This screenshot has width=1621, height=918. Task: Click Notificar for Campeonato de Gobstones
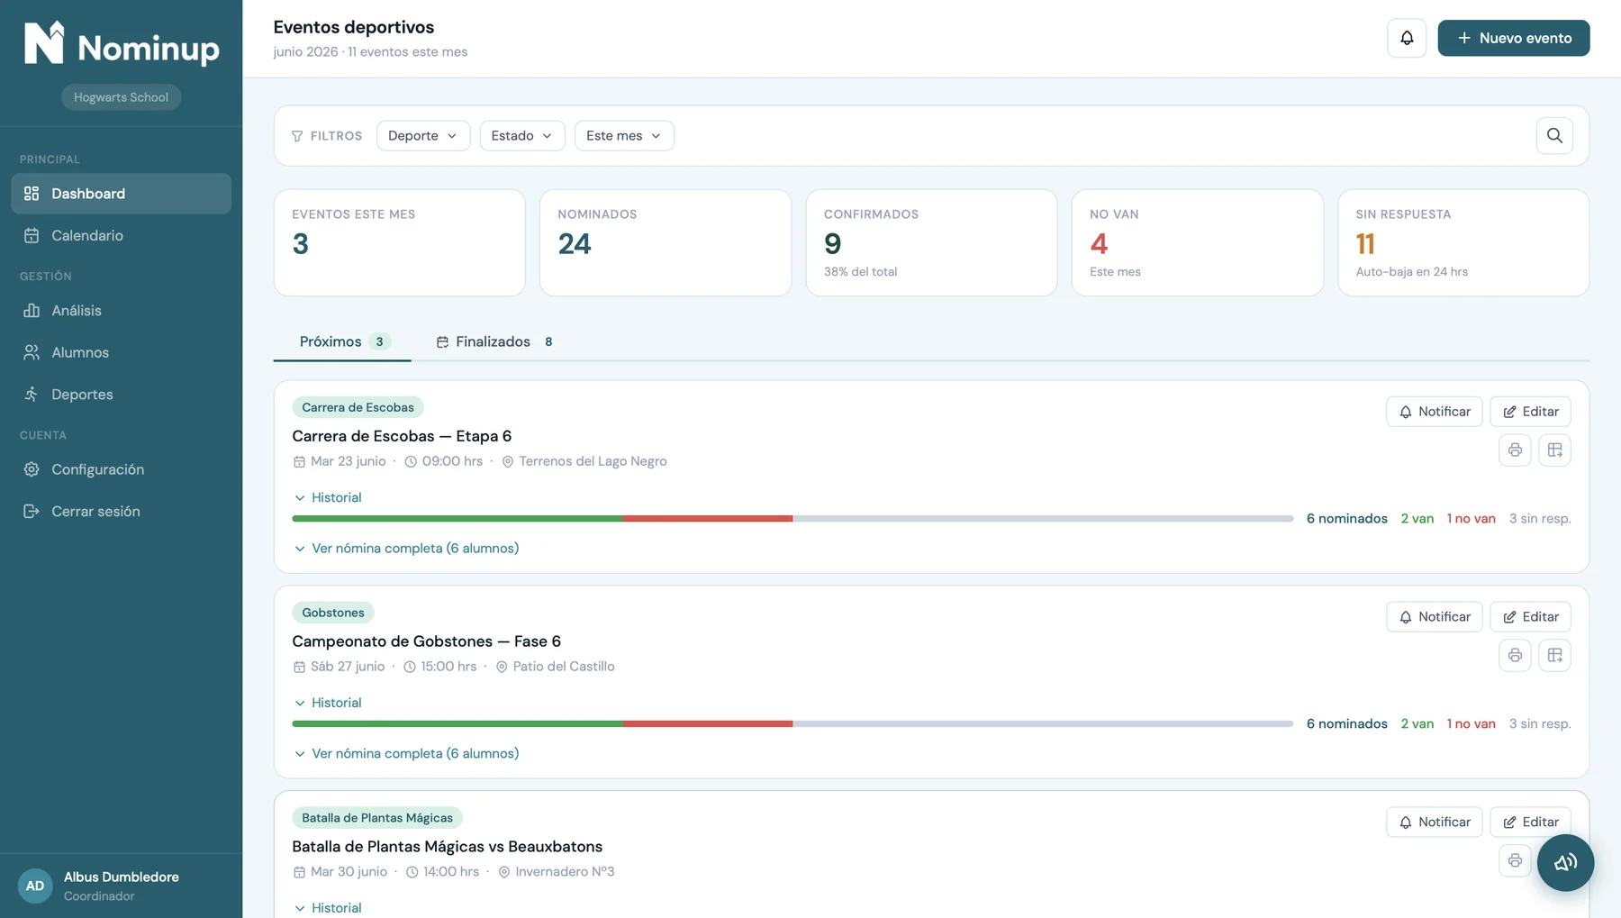pos(1434,617)
